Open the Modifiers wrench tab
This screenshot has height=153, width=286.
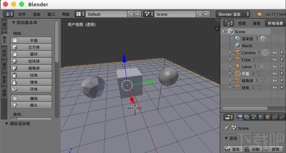click(x=282, y=117)
